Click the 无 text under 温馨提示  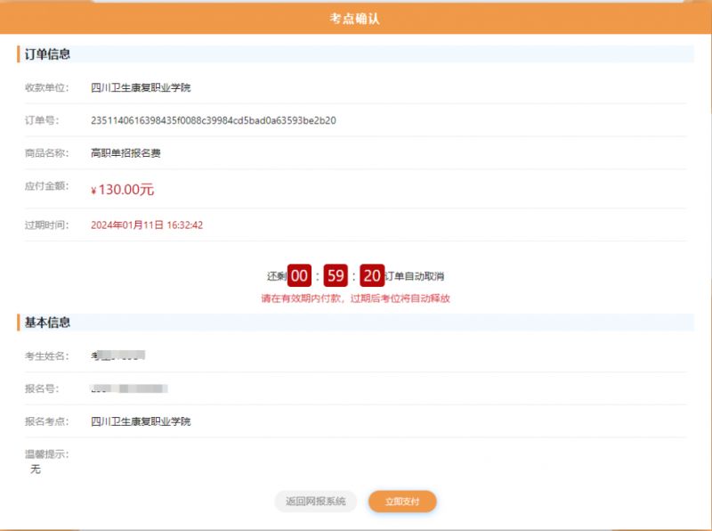pyautogui.click(x=36, y=470)
